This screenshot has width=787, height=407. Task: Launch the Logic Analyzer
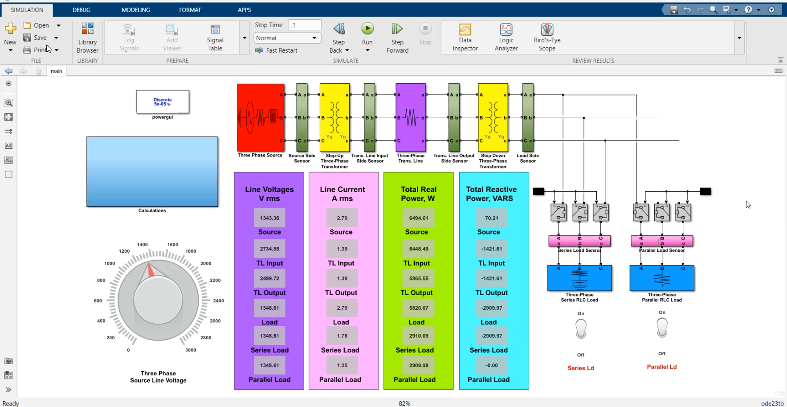point(506,37)
